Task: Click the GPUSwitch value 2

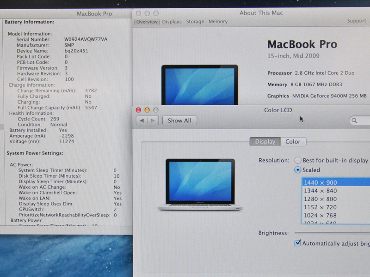Action: coord(115,210)
